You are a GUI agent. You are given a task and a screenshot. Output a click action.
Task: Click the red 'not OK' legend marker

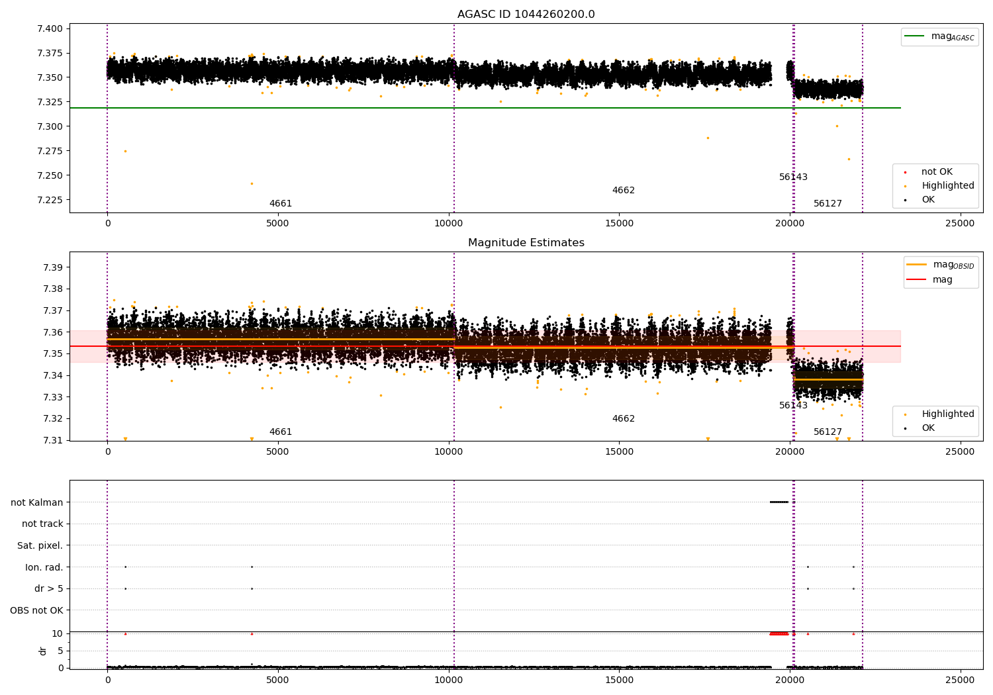(x=905, y=172)
